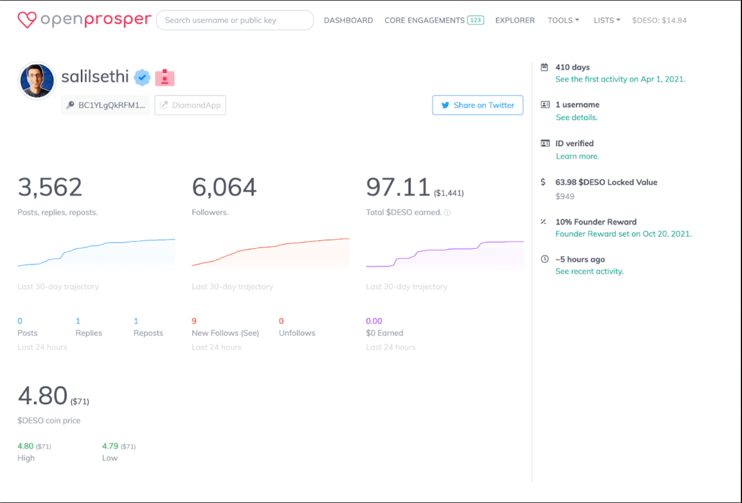This screenshot has width=742, height=503.
Task: Click the dollar icon beside Locked Value
Action: click(x=543, y=182)
